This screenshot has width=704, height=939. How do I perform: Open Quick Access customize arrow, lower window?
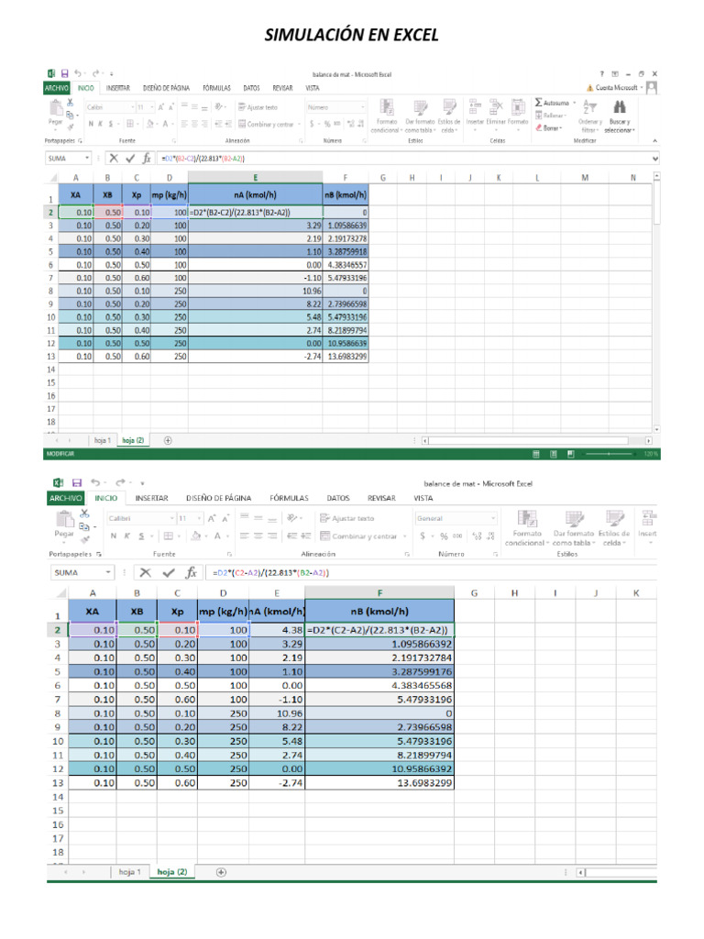pyautogui.click(x=142, y=482)
